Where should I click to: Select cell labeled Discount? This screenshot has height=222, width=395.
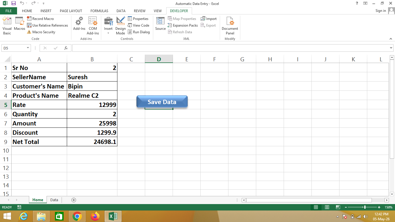[39, 132]
